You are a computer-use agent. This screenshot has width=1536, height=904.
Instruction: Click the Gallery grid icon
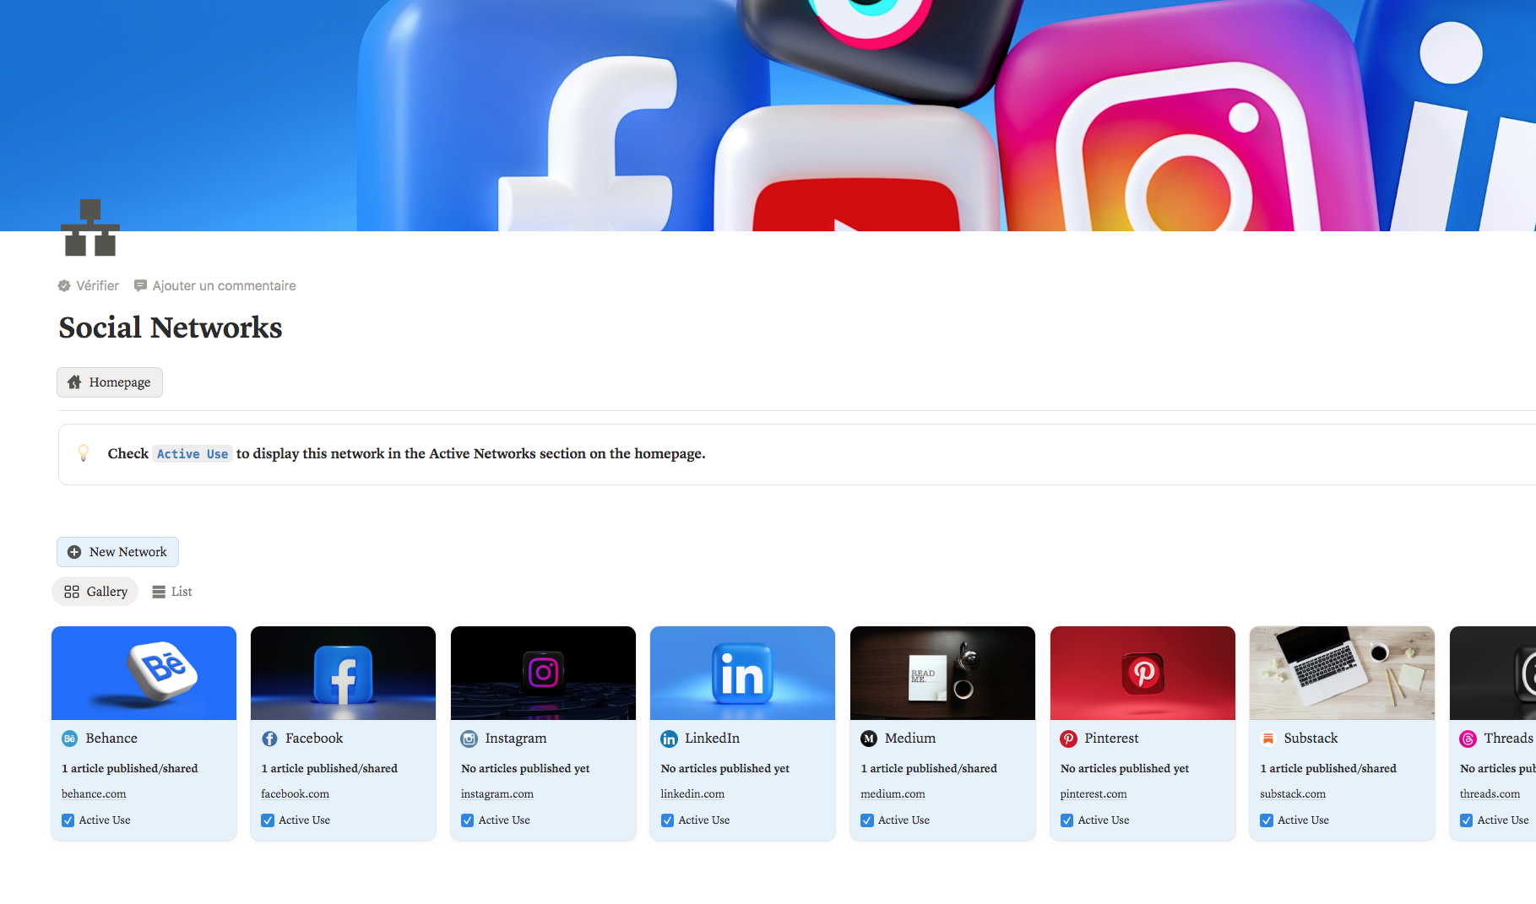coord(72,592)
